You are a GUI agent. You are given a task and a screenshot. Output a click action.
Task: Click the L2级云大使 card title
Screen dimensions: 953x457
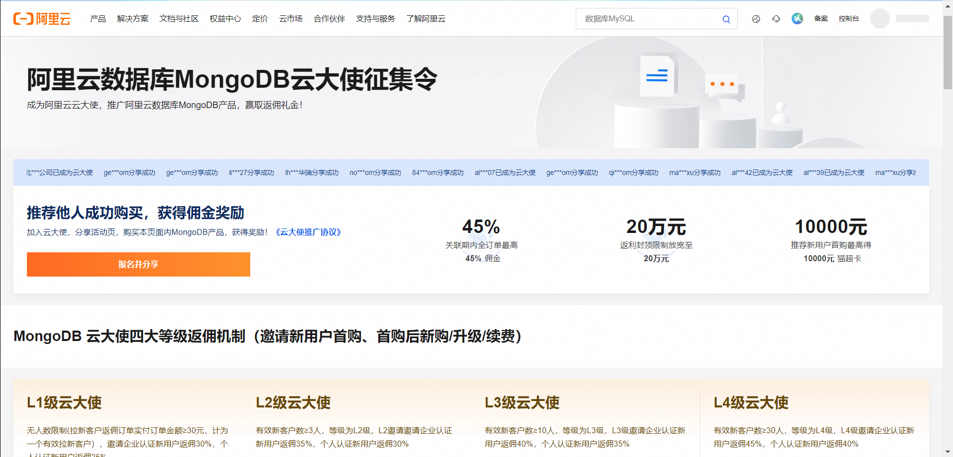tap(293, 402)
